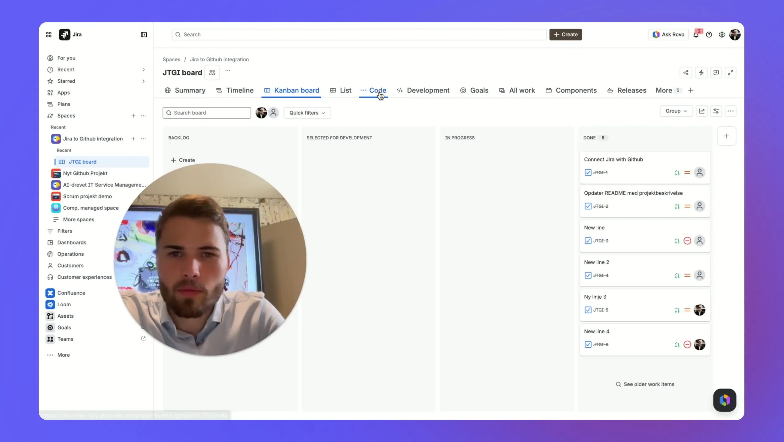This screenshot has height=442, width=784.
Task: Click the feedback speech bubble icon
Action: pos(716,72)
